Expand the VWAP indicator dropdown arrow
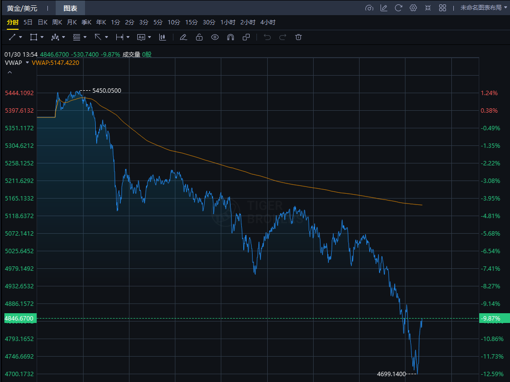 pos(27,63)
